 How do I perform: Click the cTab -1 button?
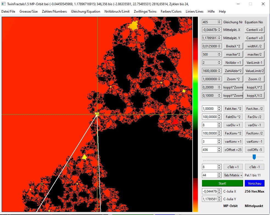click(x=255, y=167)
